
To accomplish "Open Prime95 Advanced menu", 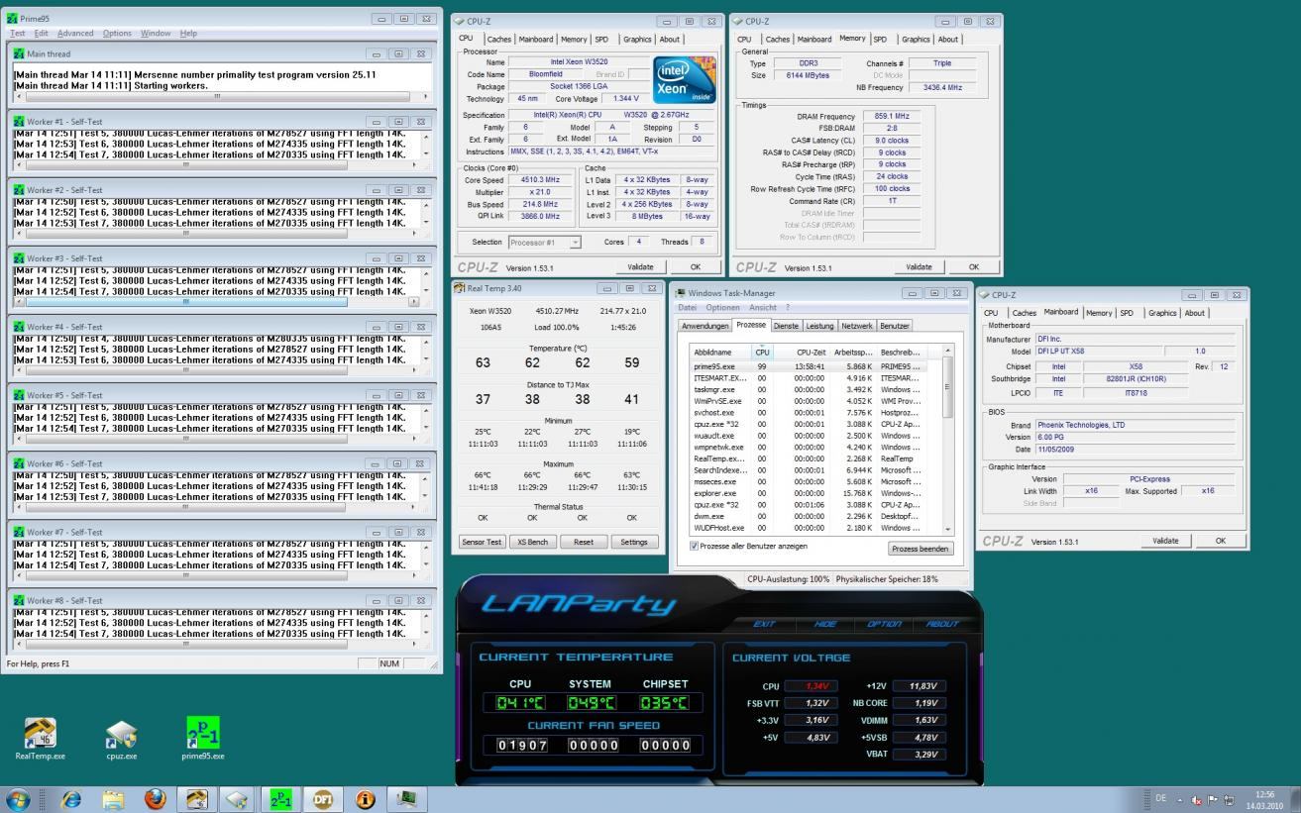I will coord(75,34).
